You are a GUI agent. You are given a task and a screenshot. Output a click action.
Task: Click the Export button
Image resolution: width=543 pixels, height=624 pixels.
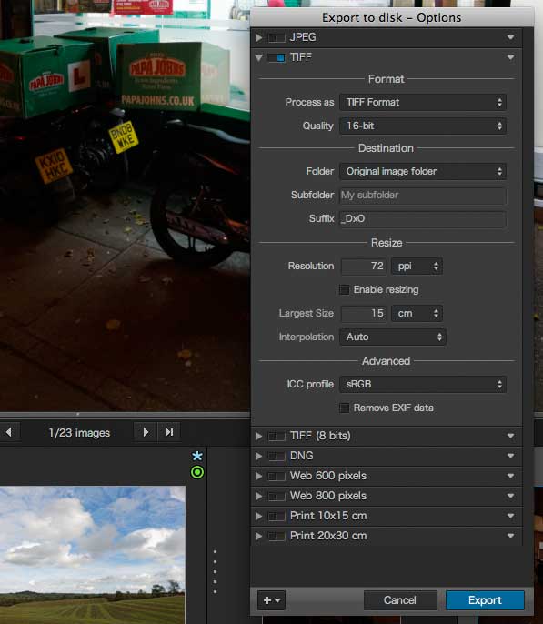tap(485, 600)
